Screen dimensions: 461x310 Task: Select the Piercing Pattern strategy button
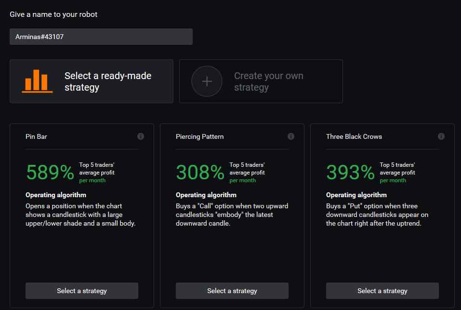coord(232,291)
